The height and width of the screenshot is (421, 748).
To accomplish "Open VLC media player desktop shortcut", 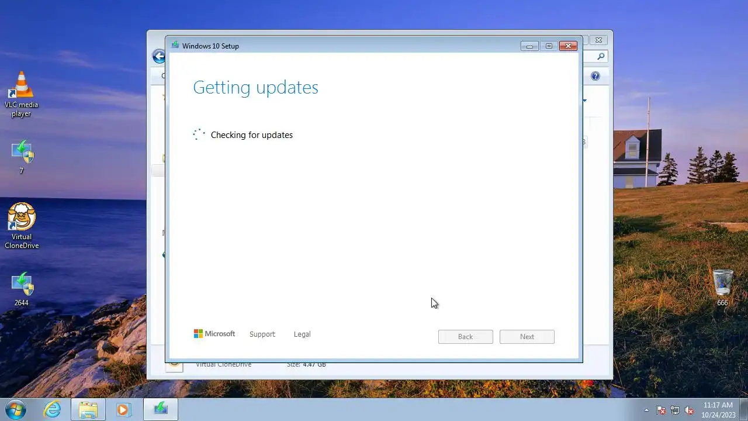I will pyautogui.click(x=22, y=94).
